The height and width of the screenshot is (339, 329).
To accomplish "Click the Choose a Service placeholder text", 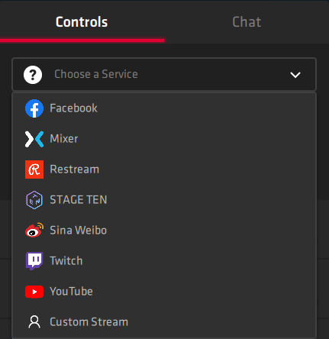I will tap(96, 74).
